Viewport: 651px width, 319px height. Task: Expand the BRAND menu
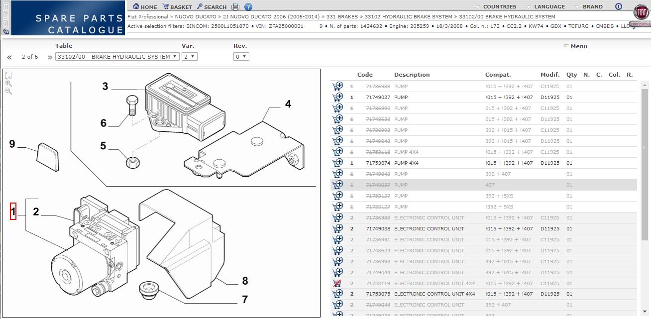pos(589,7)
